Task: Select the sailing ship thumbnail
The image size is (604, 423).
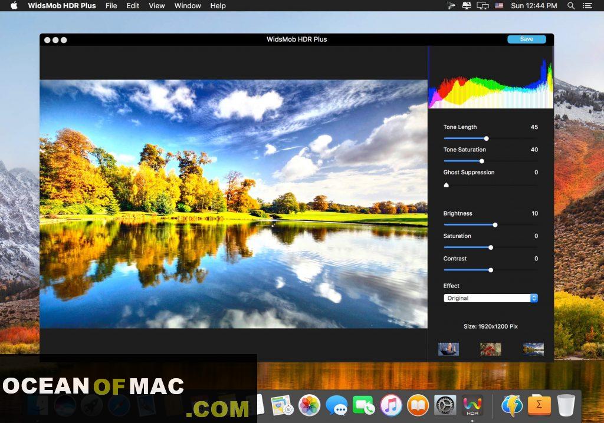Action: click(448, 349)
